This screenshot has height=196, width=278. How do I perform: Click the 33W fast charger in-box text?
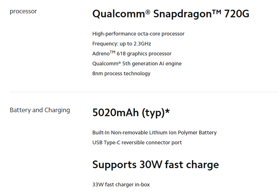point(121,185)
